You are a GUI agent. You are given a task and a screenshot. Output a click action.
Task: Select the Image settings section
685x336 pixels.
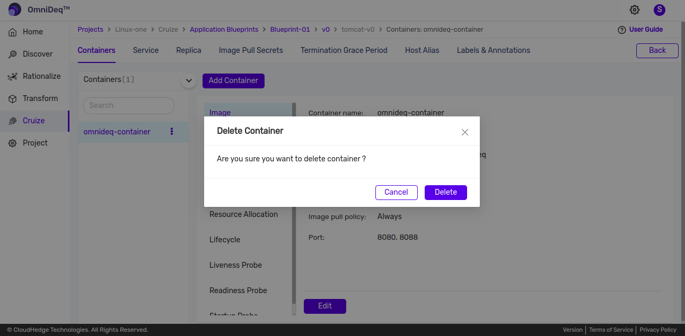coord(220,113)
